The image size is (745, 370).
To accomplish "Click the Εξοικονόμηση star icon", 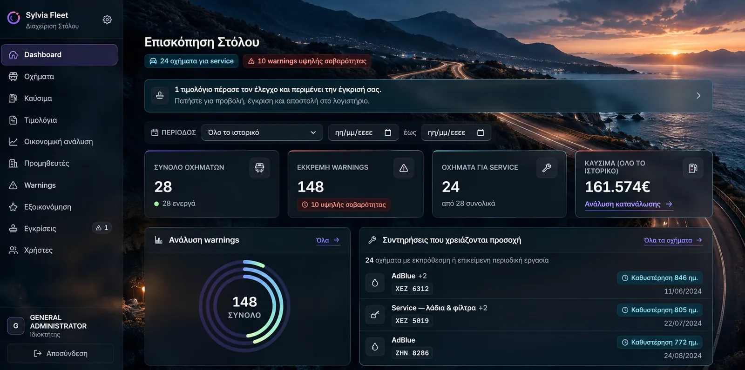I will click(13, 207).
